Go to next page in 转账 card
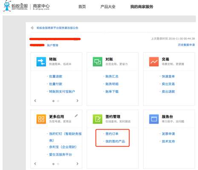198x170 pixels. coord(77,101)
